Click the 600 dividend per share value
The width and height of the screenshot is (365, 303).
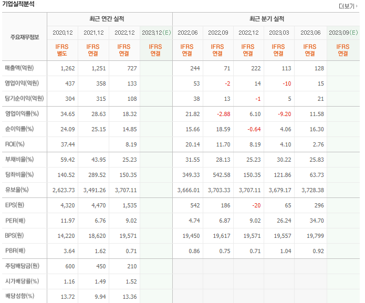[x=70, y=266]
